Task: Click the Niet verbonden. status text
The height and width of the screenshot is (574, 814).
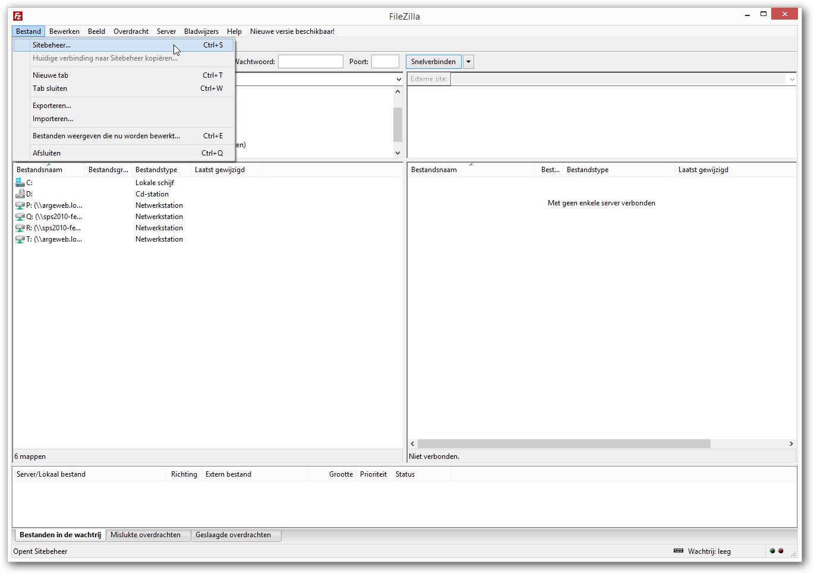Action: 434,456
